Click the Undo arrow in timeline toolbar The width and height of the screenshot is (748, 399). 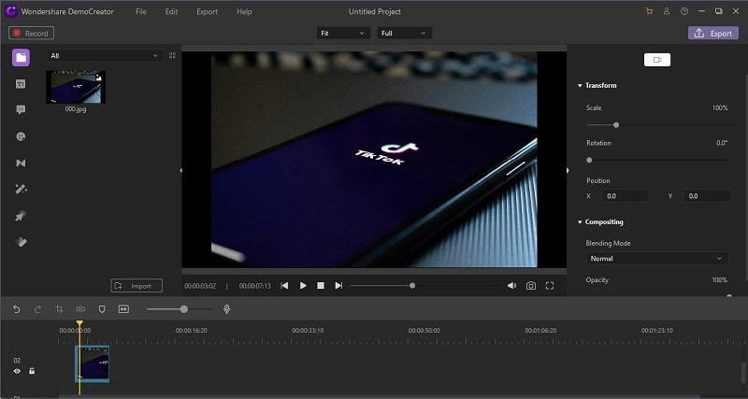[x=17, y=309]
